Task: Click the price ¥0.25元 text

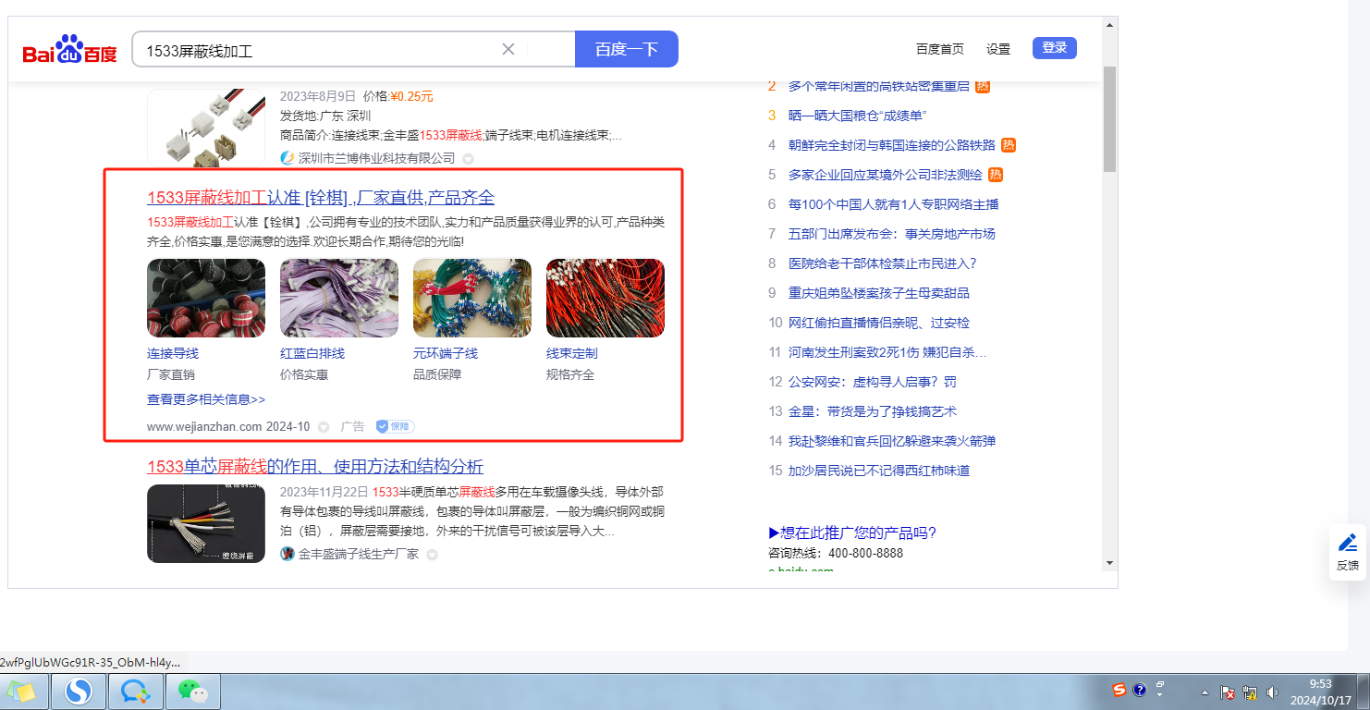Action: pyautogui.click(x=411, y=95)
